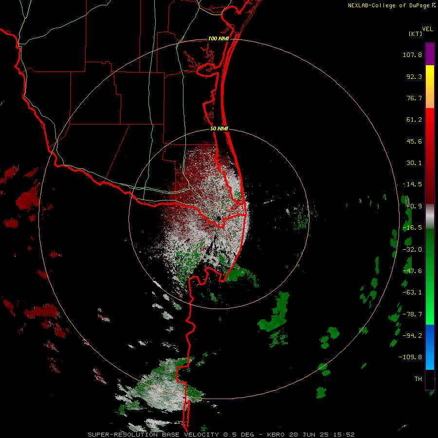Select the -78.7 scale value
The height and width of the screenshot is (438, 438).
(412, 314)
